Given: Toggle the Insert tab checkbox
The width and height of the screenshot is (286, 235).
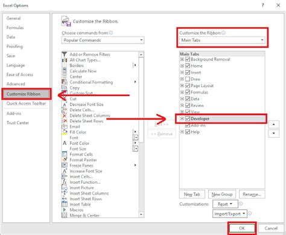Looking at the screenshot, I should [188, 72].
